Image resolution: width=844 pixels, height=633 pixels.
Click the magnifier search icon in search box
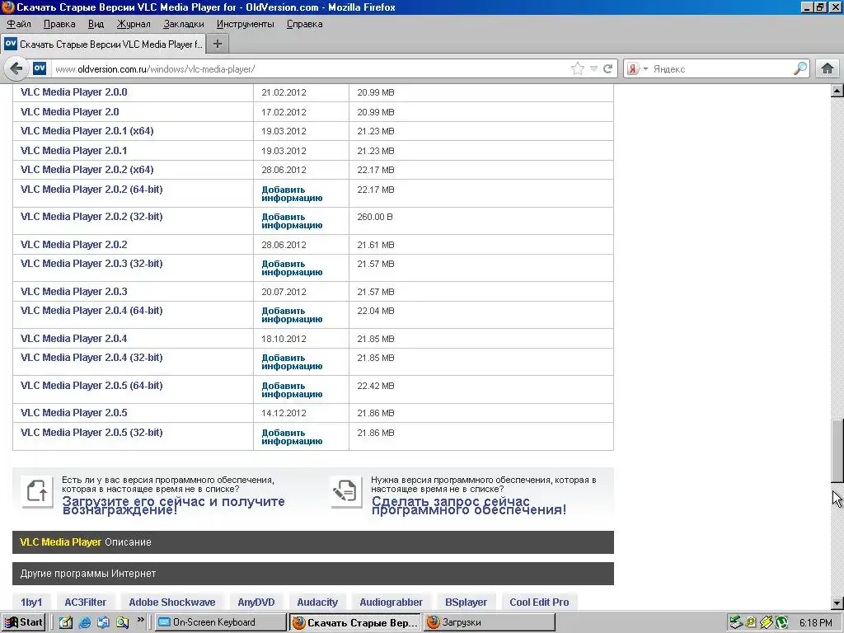tap(799, 68)
